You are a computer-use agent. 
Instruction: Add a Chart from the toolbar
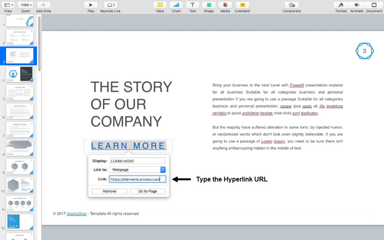176,5
